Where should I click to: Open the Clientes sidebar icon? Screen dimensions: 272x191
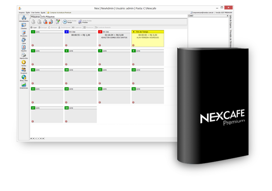[x=24, y=26]
